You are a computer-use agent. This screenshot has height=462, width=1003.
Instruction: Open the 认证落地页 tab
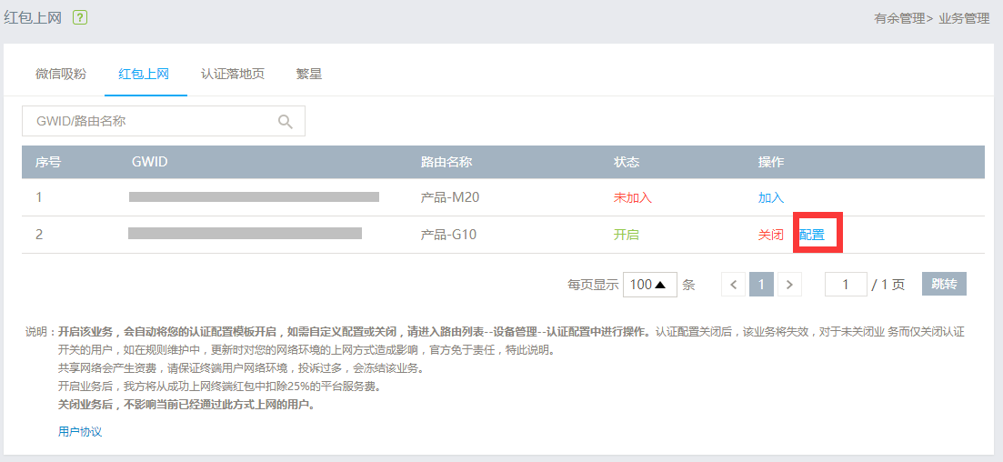232,74
